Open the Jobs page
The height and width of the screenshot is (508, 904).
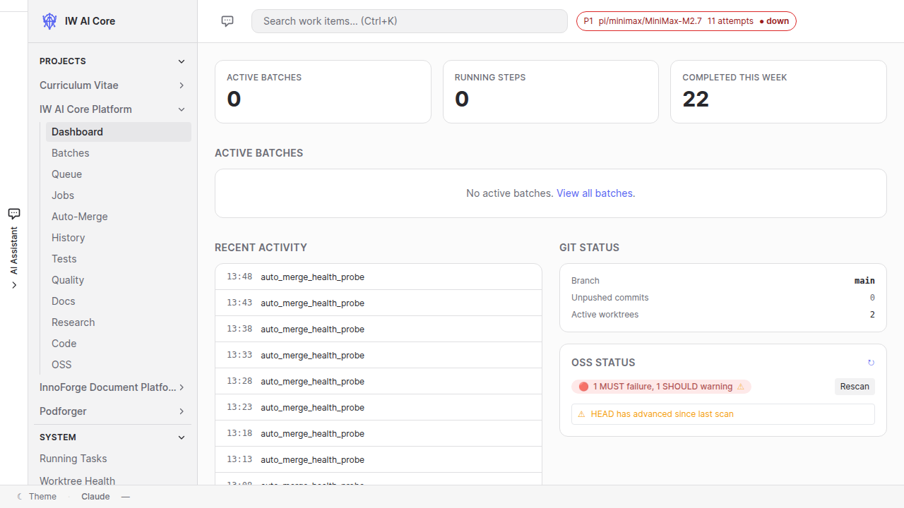point(119,195)
